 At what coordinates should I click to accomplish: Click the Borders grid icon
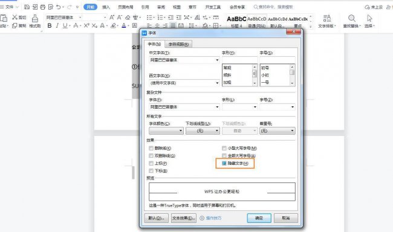(216, 25)
